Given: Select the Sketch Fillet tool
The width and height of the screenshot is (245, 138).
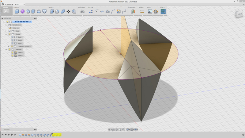Looking at the screenshot, I should (x=96, y=11).
